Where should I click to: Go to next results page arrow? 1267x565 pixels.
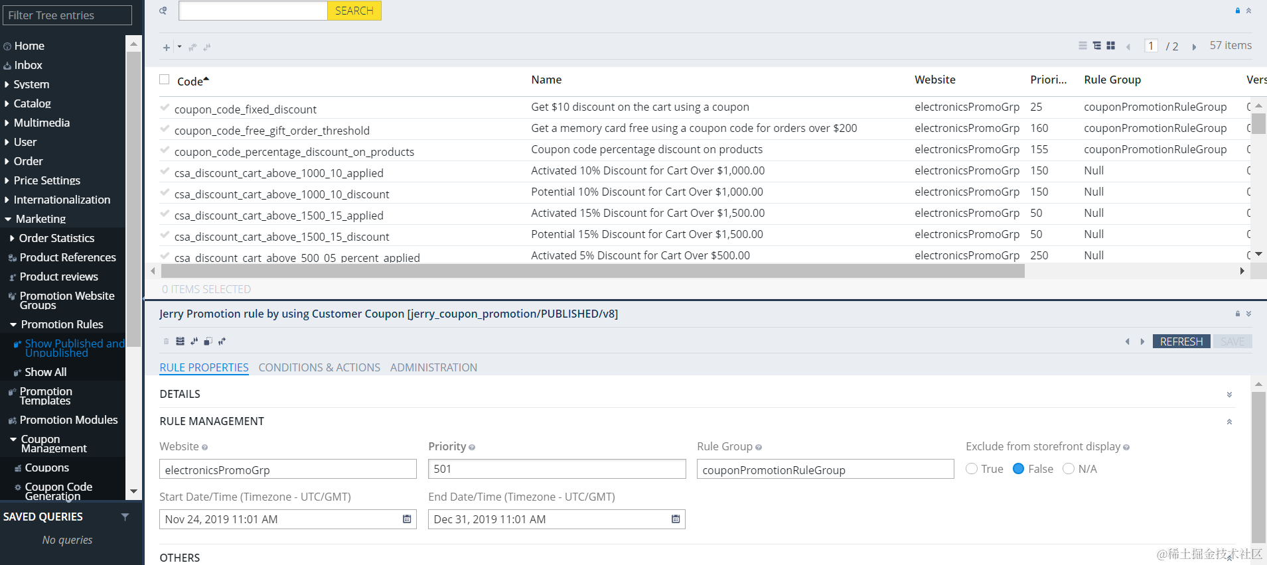click(1194, 46)
